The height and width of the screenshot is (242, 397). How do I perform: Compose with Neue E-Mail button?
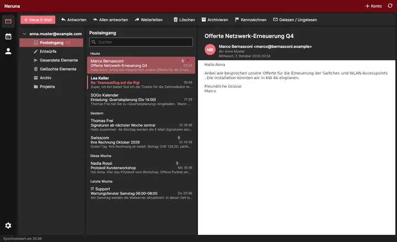[38, 20]
